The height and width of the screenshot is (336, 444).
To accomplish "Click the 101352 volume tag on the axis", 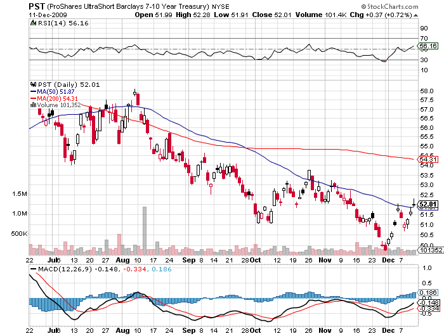I will [x=431, y=250].
